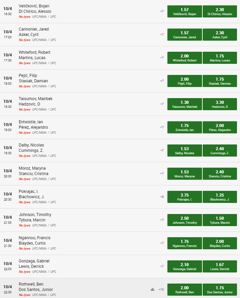Bet on Tybura, Marcin at 1.50
Viewport: 240px width, 298px height.
point(219,220)
